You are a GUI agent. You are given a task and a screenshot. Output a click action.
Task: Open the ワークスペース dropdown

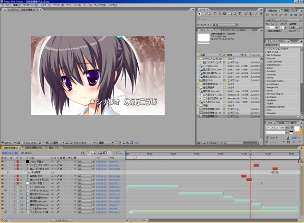[x=225, y=25]
